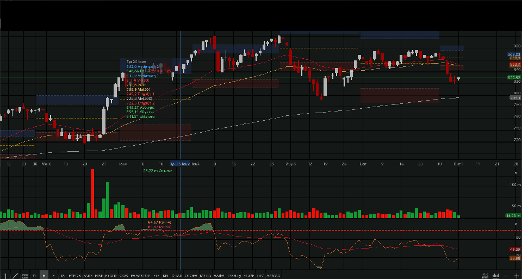Click the 38,98 RSI value label
522x279 pixels.
coord(515,258)
